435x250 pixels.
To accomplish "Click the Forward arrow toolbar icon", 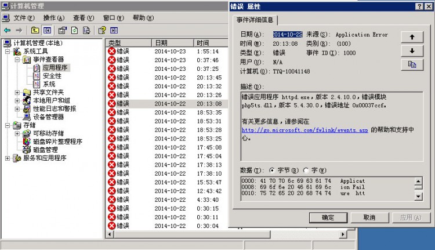I will [x=19, y=30].
